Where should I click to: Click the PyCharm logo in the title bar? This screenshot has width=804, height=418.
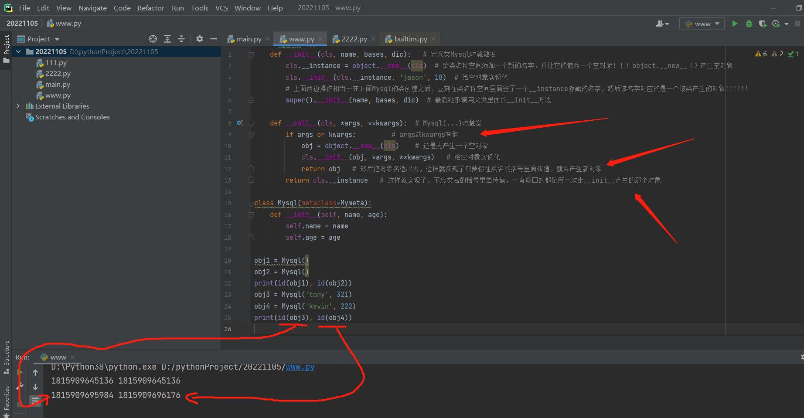coord(8,8)
